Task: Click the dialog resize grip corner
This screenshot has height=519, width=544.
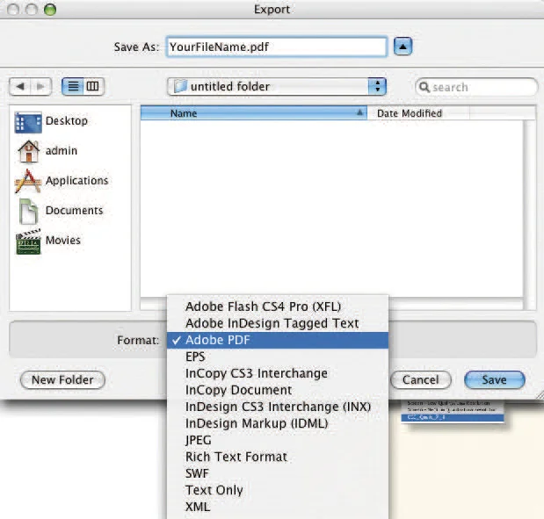Action: [x=540, y=395]
